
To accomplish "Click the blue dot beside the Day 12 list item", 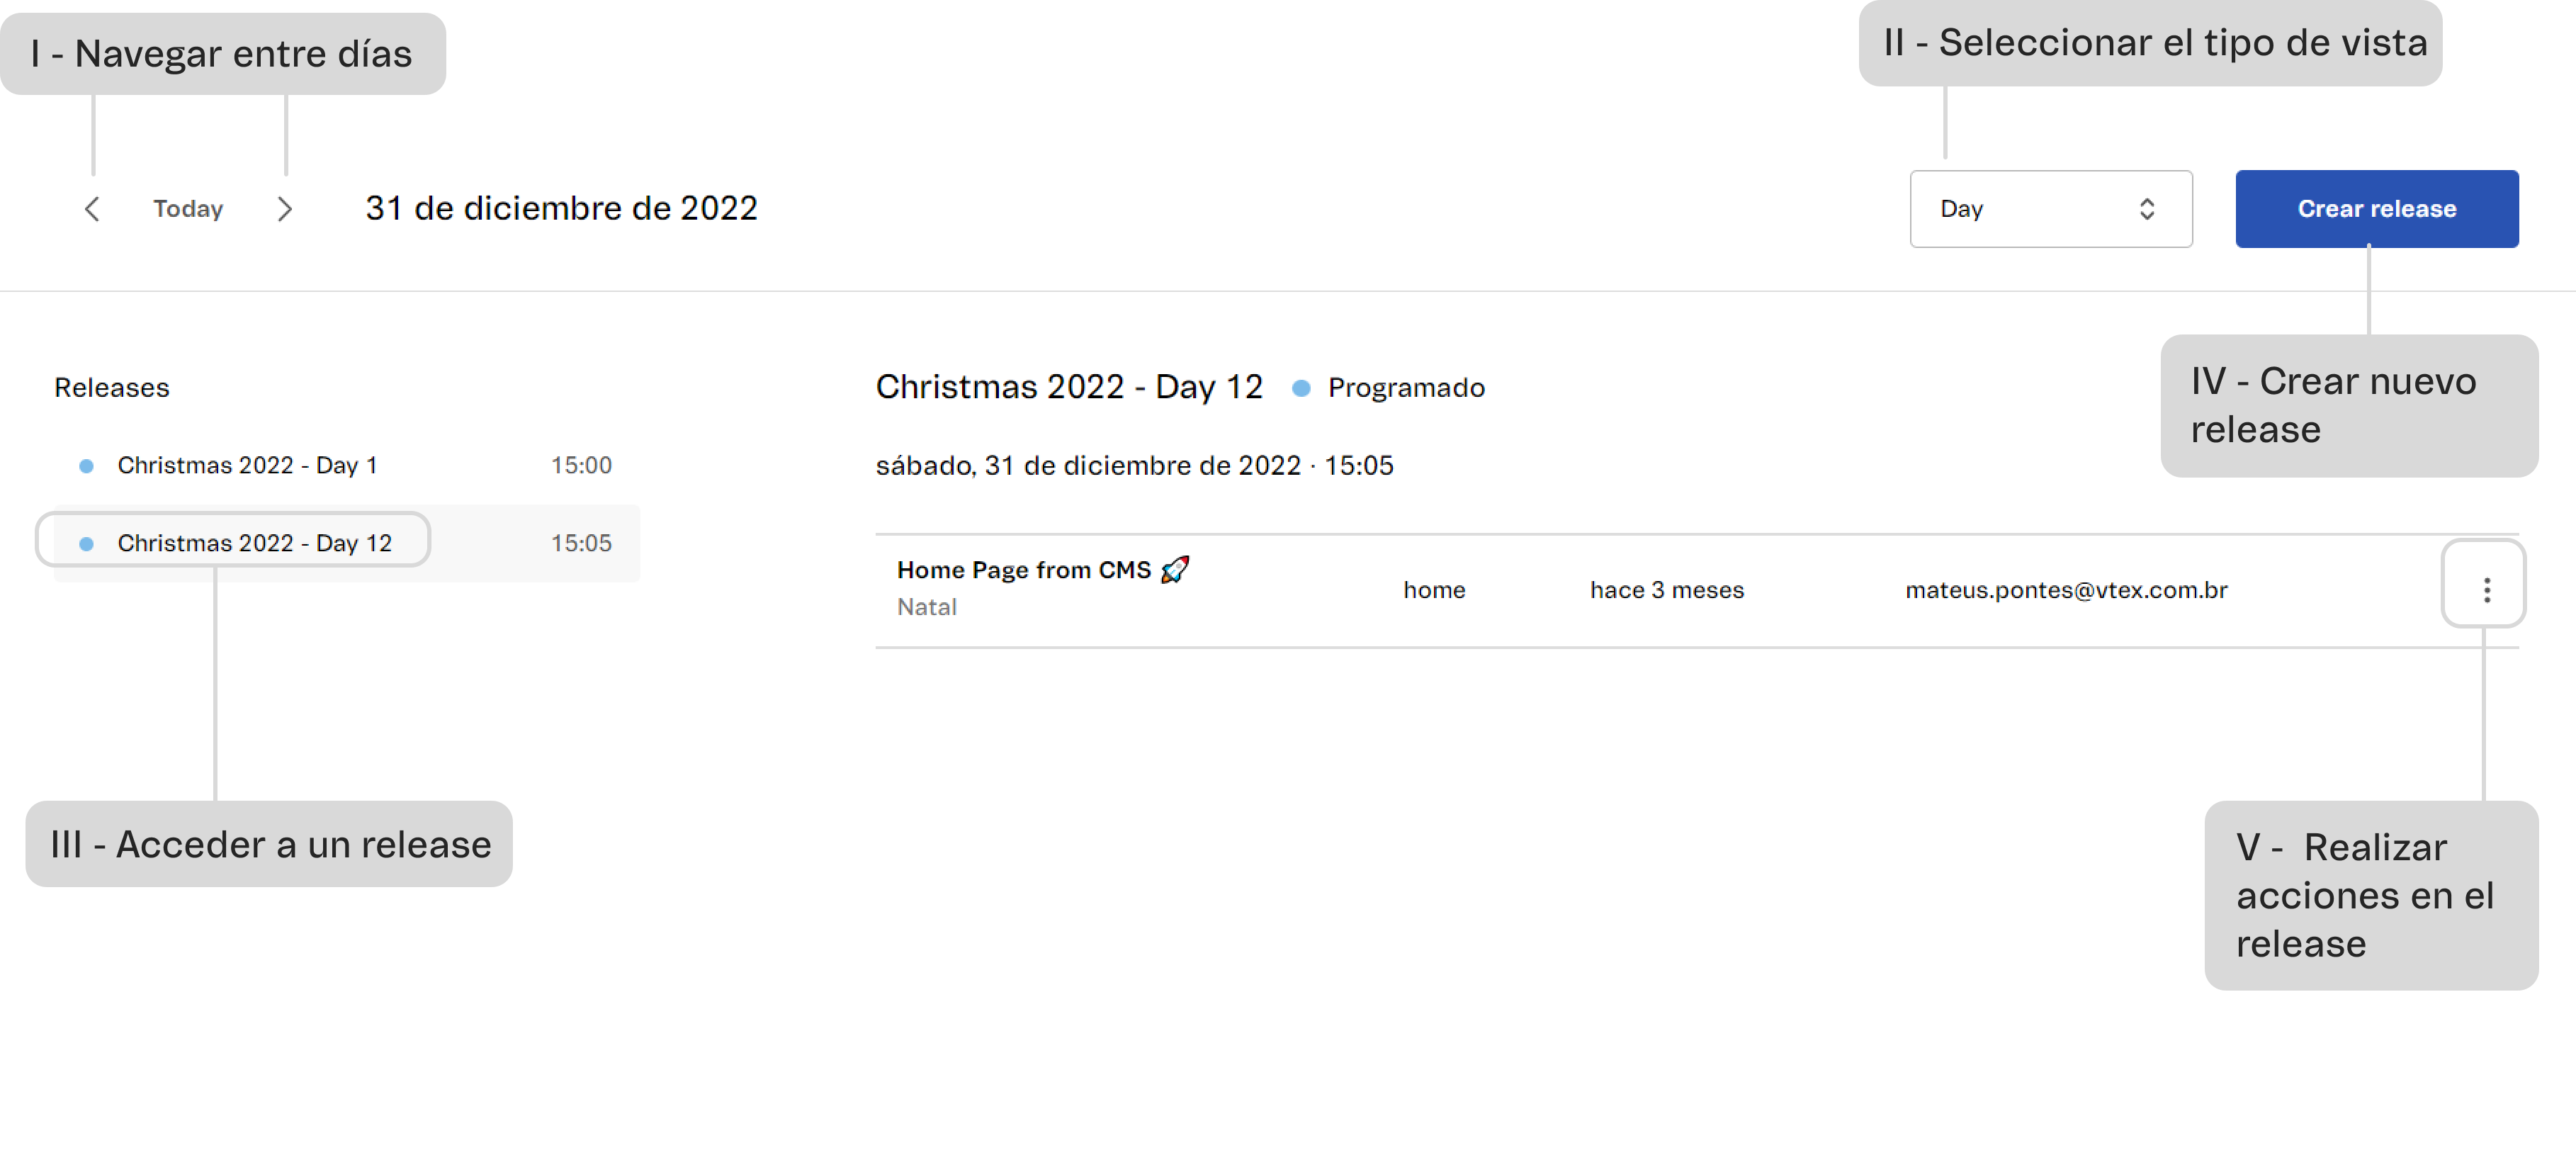I will pos(87,544).
